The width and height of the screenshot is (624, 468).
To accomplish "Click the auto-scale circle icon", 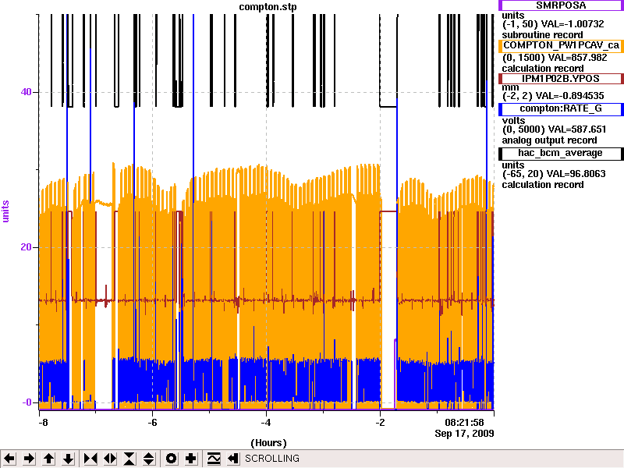I will (x=171, y=459).
